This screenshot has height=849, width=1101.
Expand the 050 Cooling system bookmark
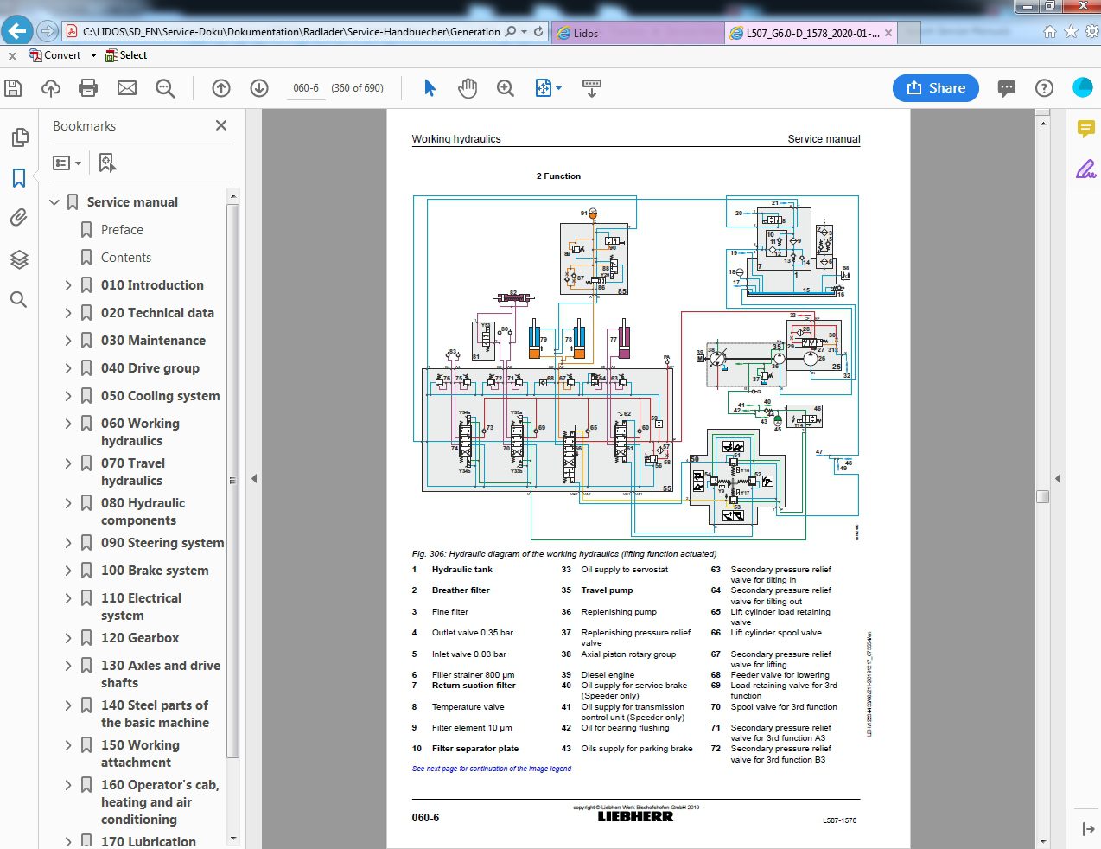tap(68, 396)
